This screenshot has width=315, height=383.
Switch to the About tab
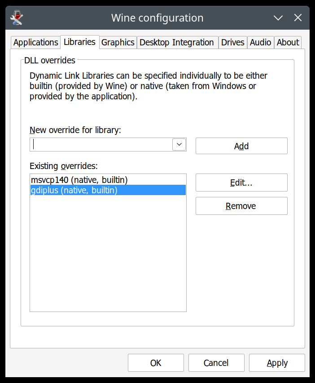tap(288, 42)
